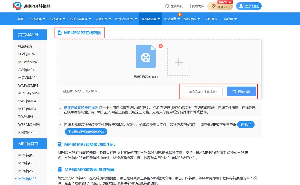This screenshot has height=185, width=300.
Task: Click the 开通VIP crown icon
Action: pyautogui.click(x=214, y=7)
